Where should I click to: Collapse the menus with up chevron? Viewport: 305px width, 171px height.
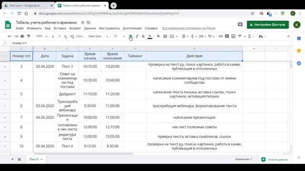click(288, 36)
